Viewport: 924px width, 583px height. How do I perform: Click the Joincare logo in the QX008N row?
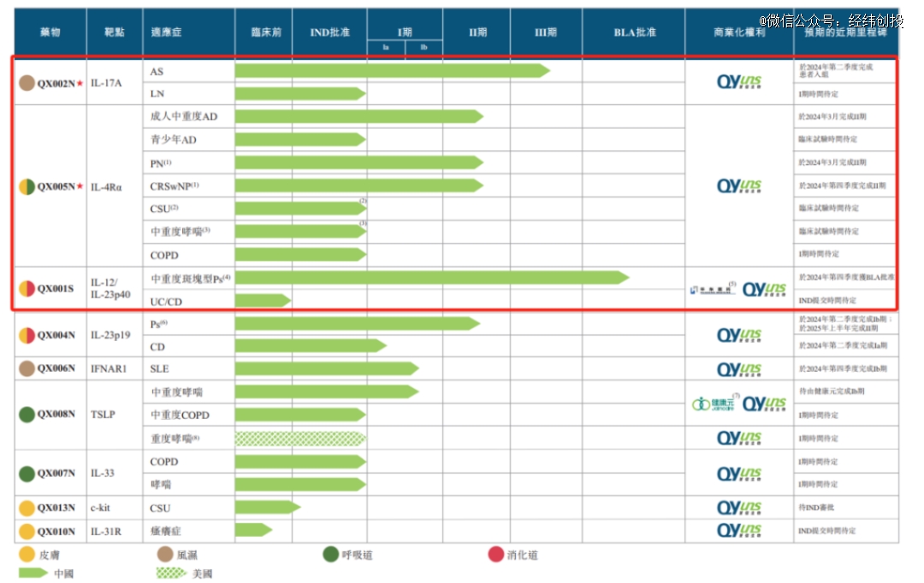tap(713, 404)
